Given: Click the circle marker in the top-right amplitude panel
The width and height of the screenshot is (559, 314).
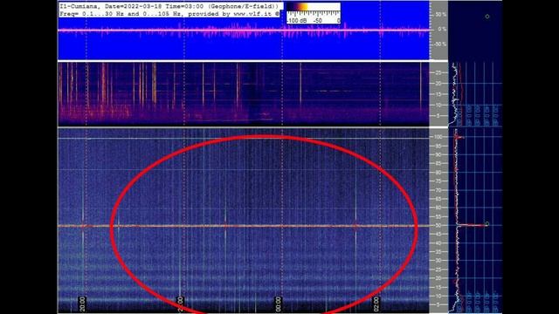Looking at the screenshot, I should point(487,17).
